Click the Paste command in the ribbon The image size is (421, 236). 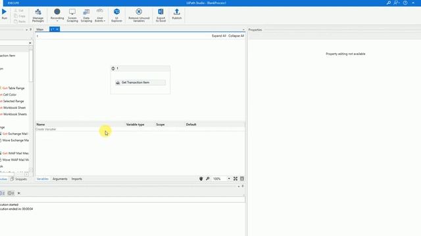(20, 22)
